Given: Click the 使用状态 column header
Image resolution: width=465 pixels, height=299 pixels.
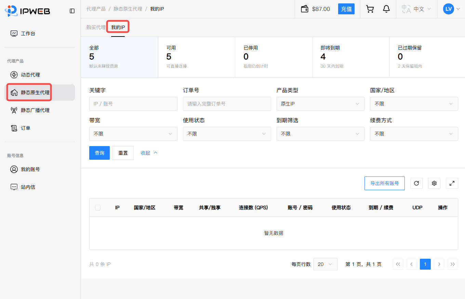Looking at the screenshot, I should click(341, 208).
